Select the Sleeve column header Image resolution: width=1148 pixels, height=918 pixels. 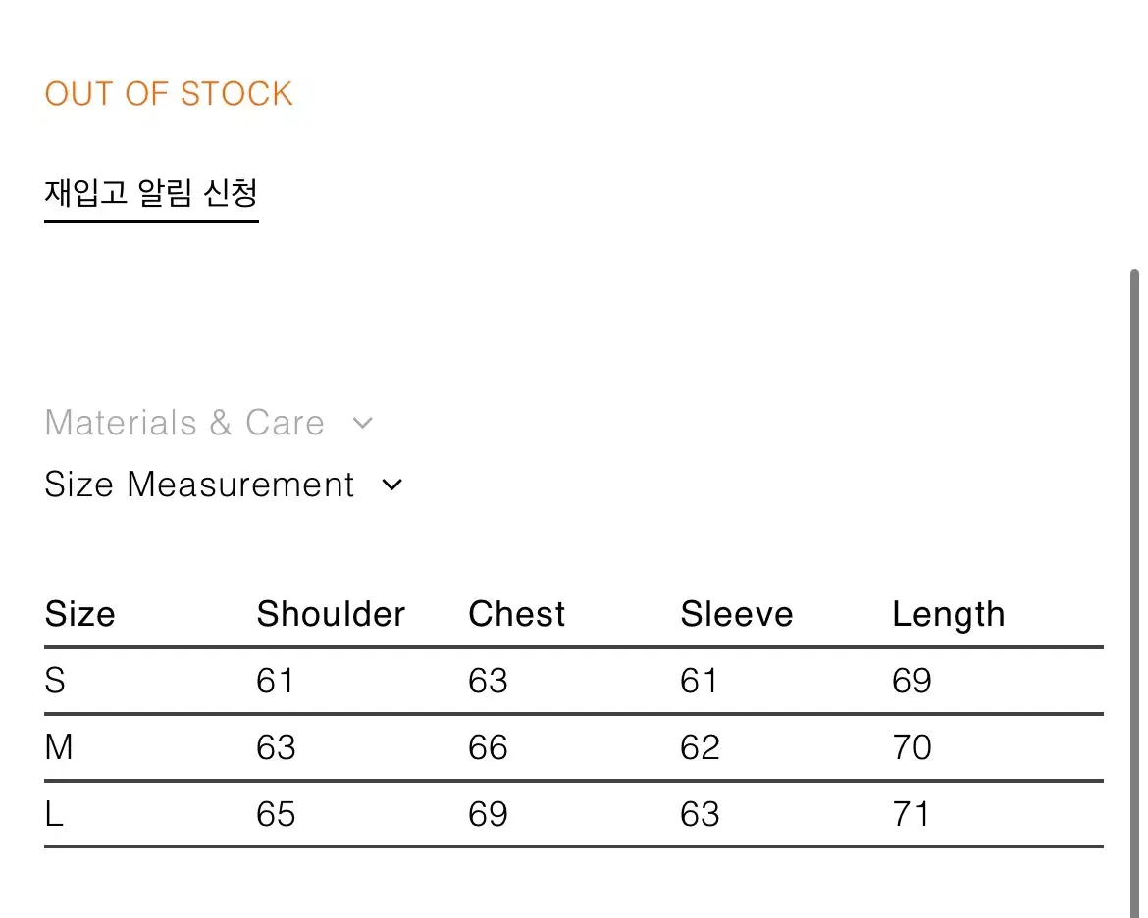click(x=736, y=613)
